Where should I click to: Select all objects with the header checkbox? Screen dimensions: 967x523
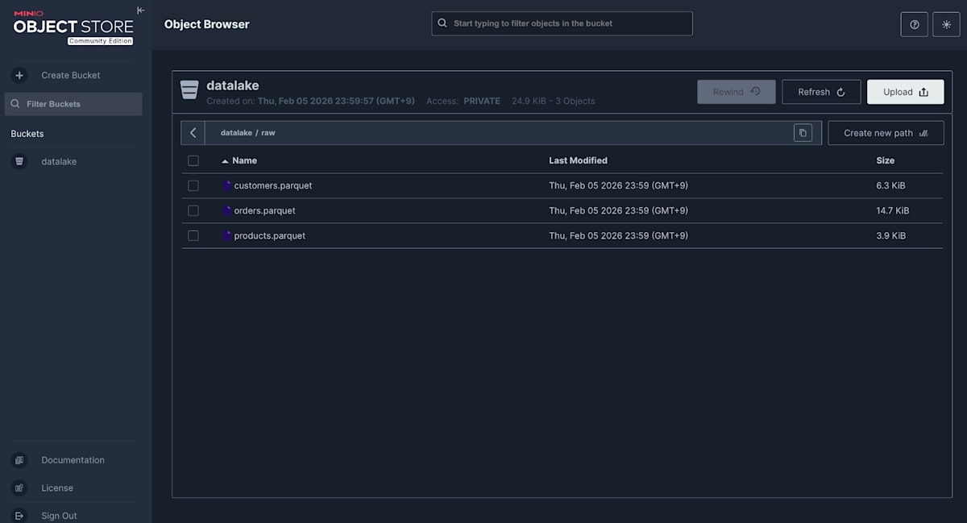click(193, 160)
